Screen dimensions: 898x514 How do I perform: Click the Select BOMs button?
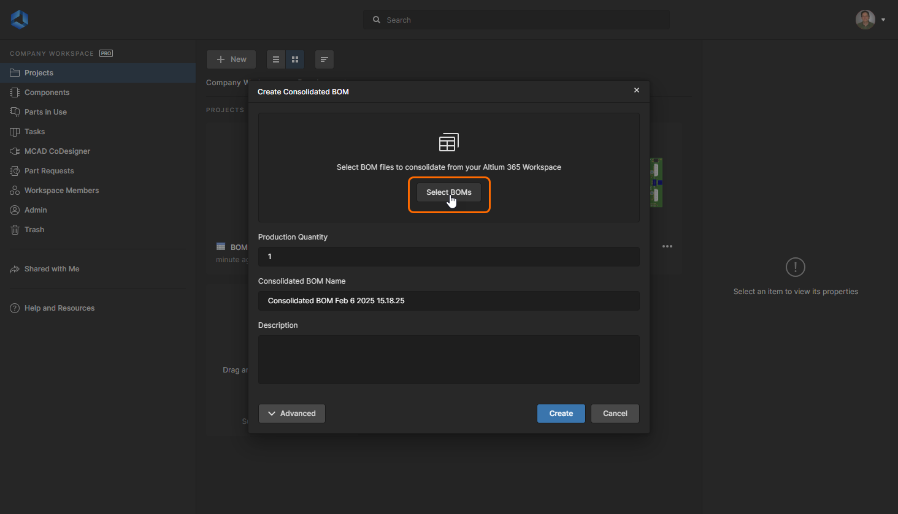tap(449, 192)
